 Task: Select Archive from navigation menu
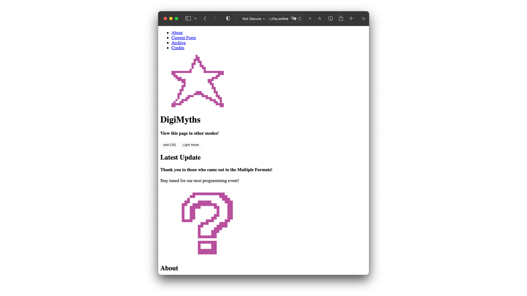(x=178, y=43)
